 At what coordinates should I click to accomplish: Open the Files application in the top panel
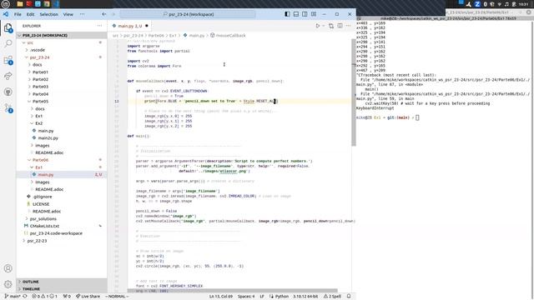[x=20, y=4]
